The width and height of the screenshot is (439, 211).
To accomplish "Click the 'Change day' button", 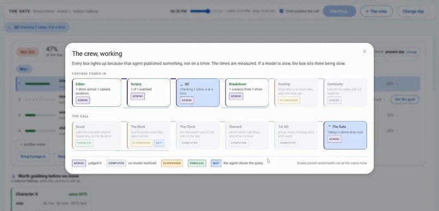I will (x=413, y=11).
